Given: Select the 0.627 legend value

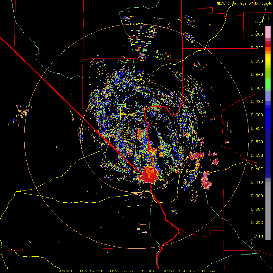Looking at the screenshot, I should [257, 129].
